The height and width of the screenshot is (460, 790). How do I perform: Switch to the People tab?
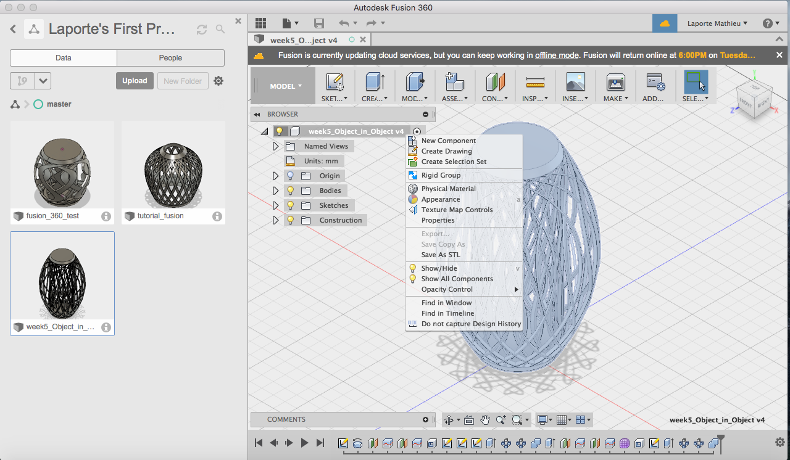pyautogui.click(x=170, y=58)
